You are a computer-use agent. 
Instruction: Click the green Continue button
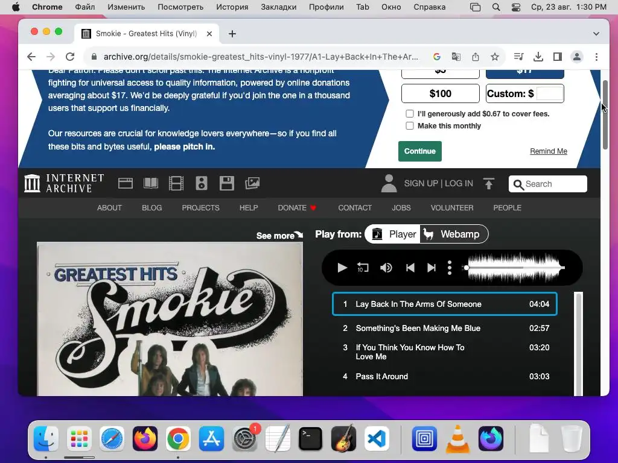point(420,151)
